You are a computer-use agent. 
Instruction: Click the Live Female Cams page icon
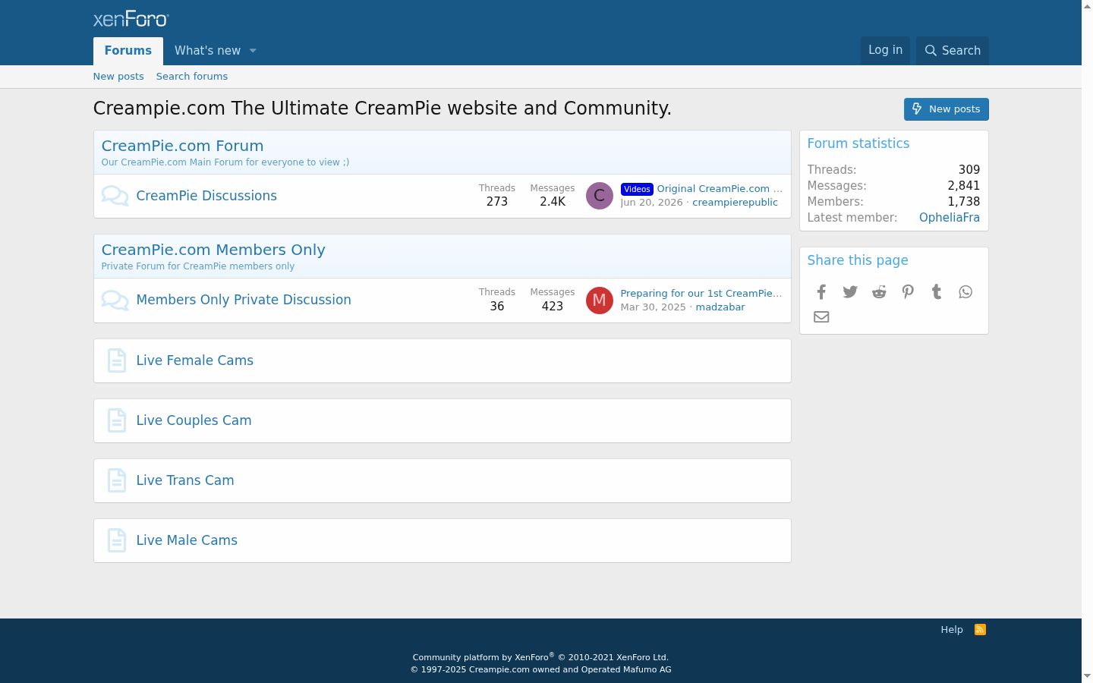coord(116,360)
